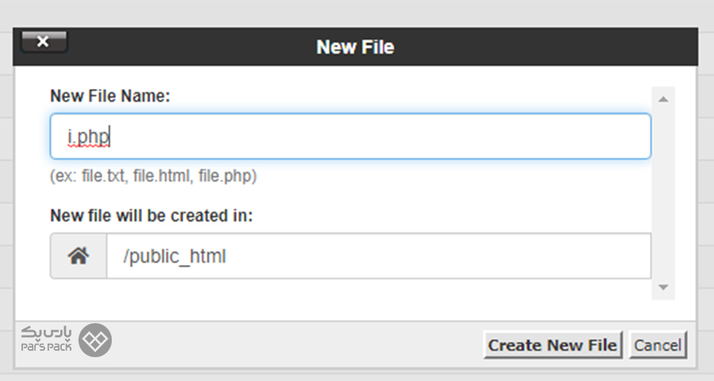Click the "New file will be created in:" label
Viewport: 714px width, 381px height.
[152, 216]
